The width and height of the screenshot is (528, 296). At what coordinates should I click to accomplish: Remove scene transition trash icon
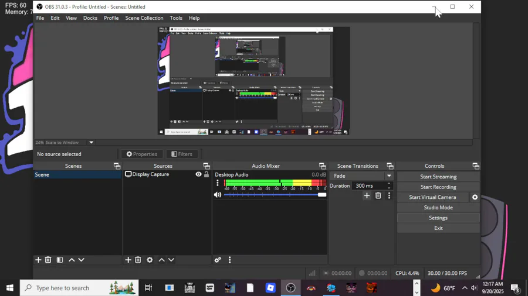[x=378, y=195]
